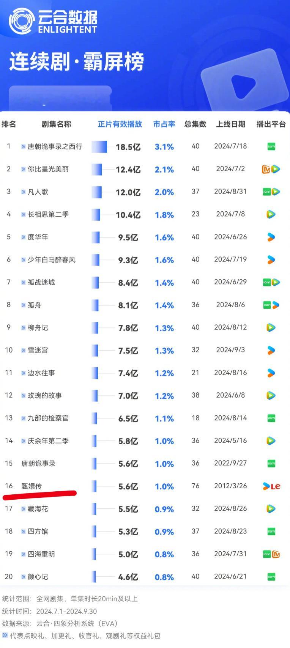This screenshot has height=648, width=290.
Task: Click the underlined title 甄嬛传
Action: [x=32, y=486]
